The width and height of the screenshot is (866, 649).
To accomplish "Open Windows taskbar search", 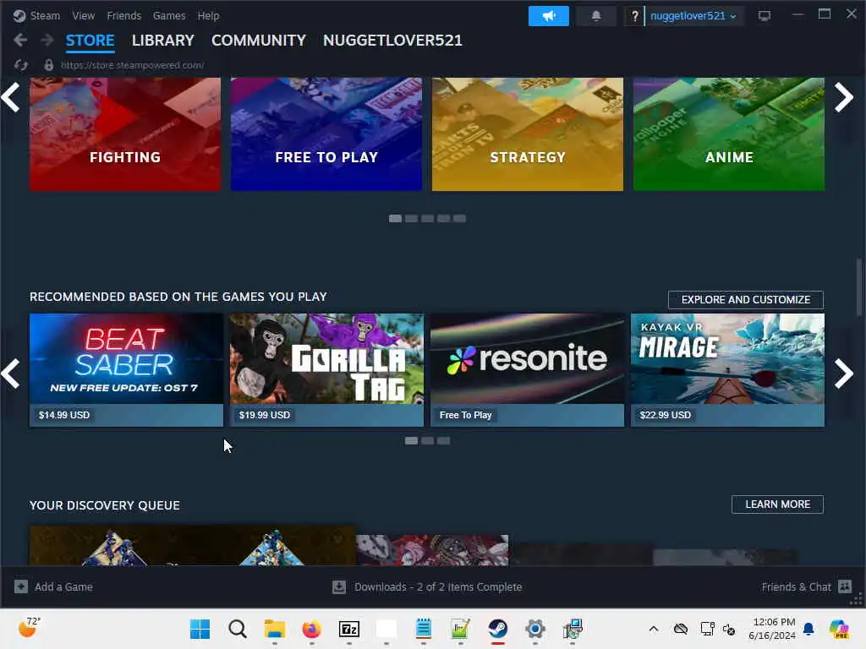I will pyautogui.click(x=238, y=629).
